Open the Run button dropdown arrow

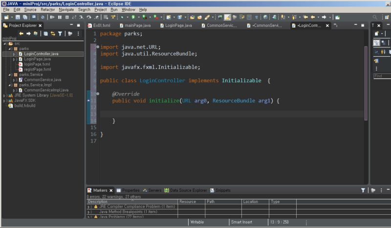(139, 17)
